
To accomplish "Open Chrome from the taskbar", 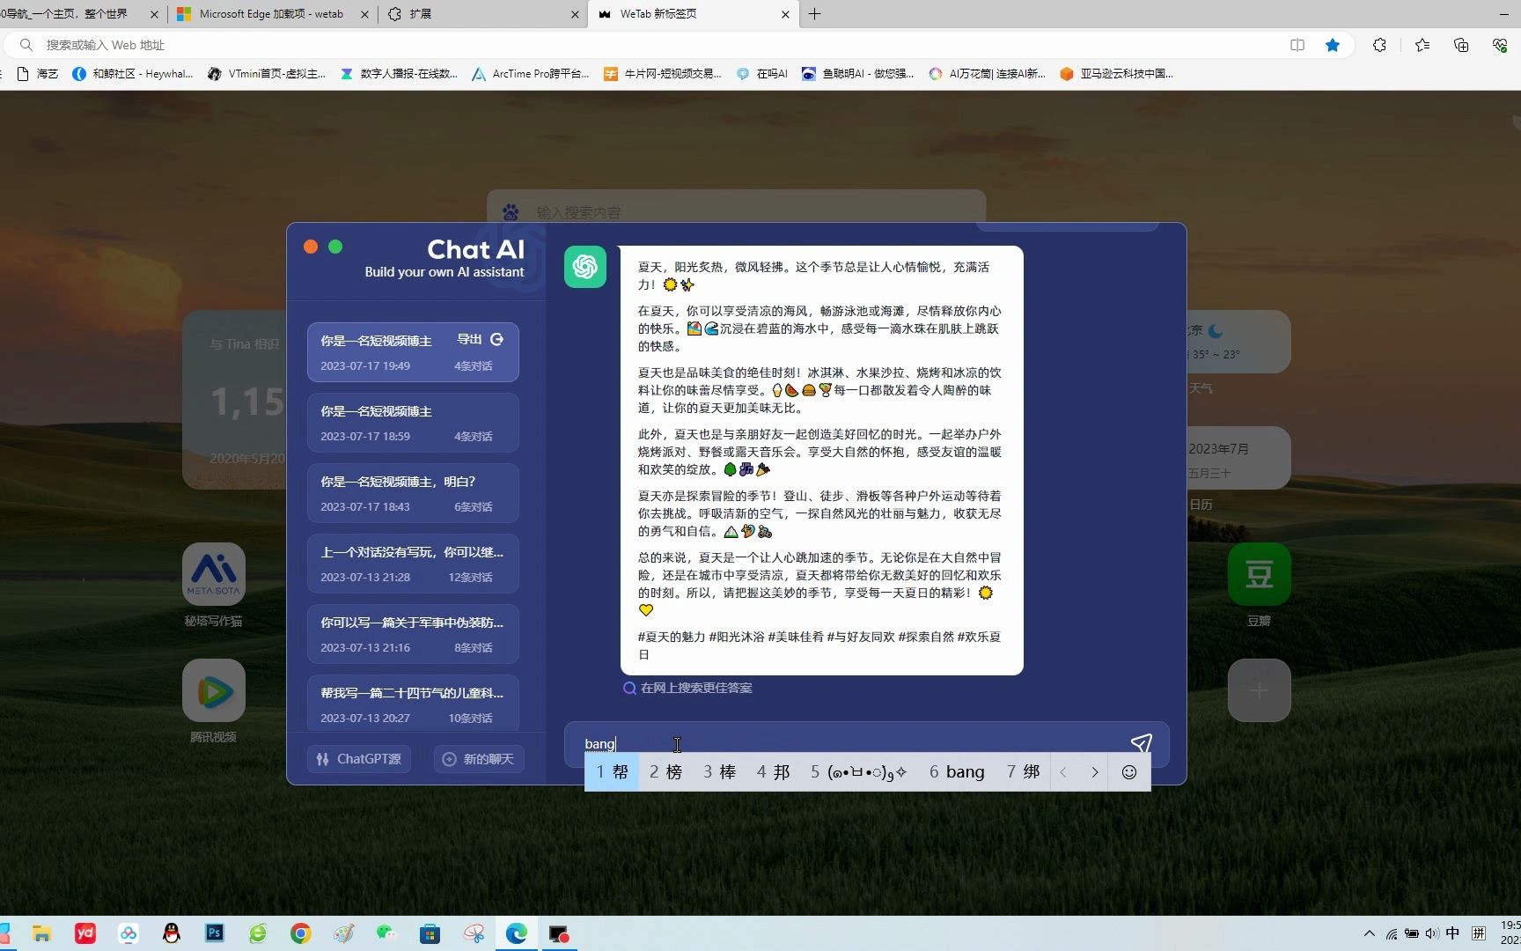I will [x=299, y=933].
